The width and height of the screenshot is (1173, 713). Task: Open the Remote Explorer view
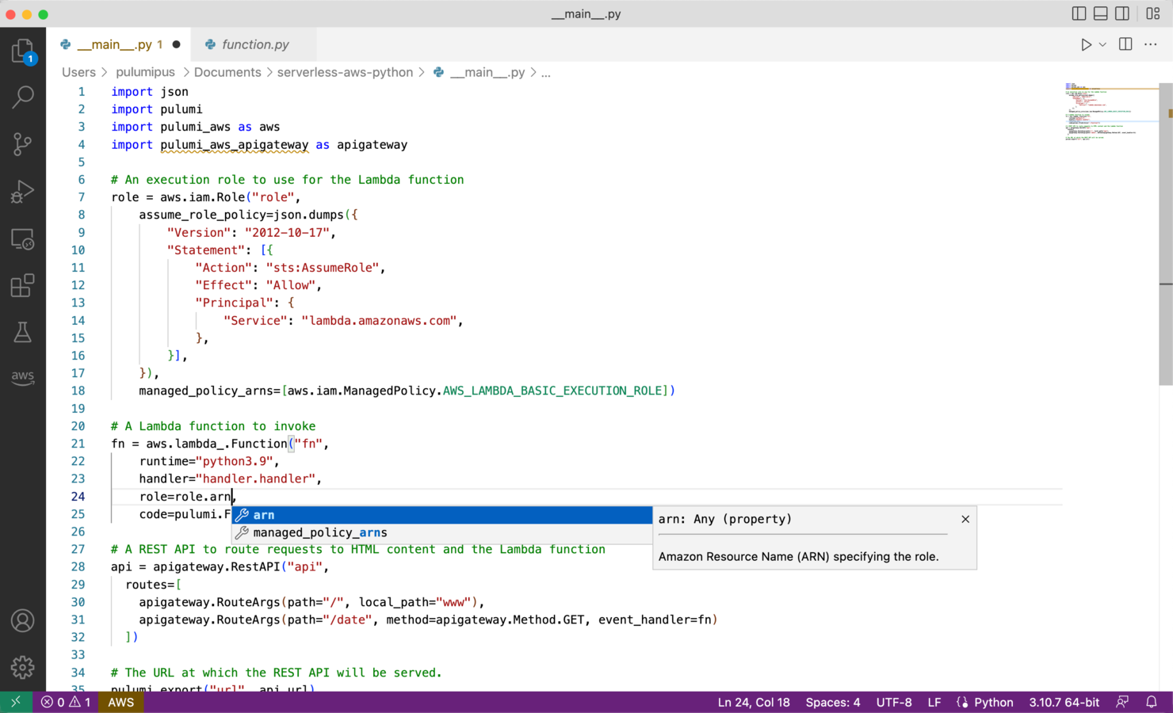pyautogui.click(x=22, y=238)
